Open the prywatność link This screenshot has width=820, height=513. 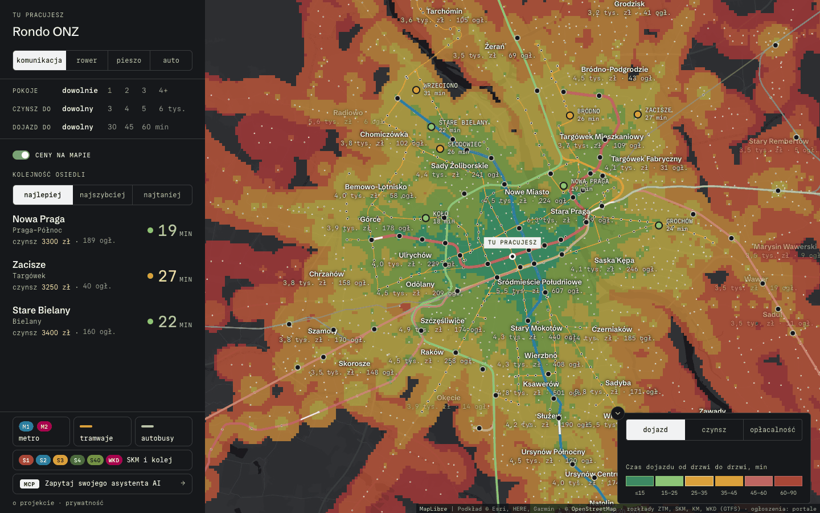(84, 503)
